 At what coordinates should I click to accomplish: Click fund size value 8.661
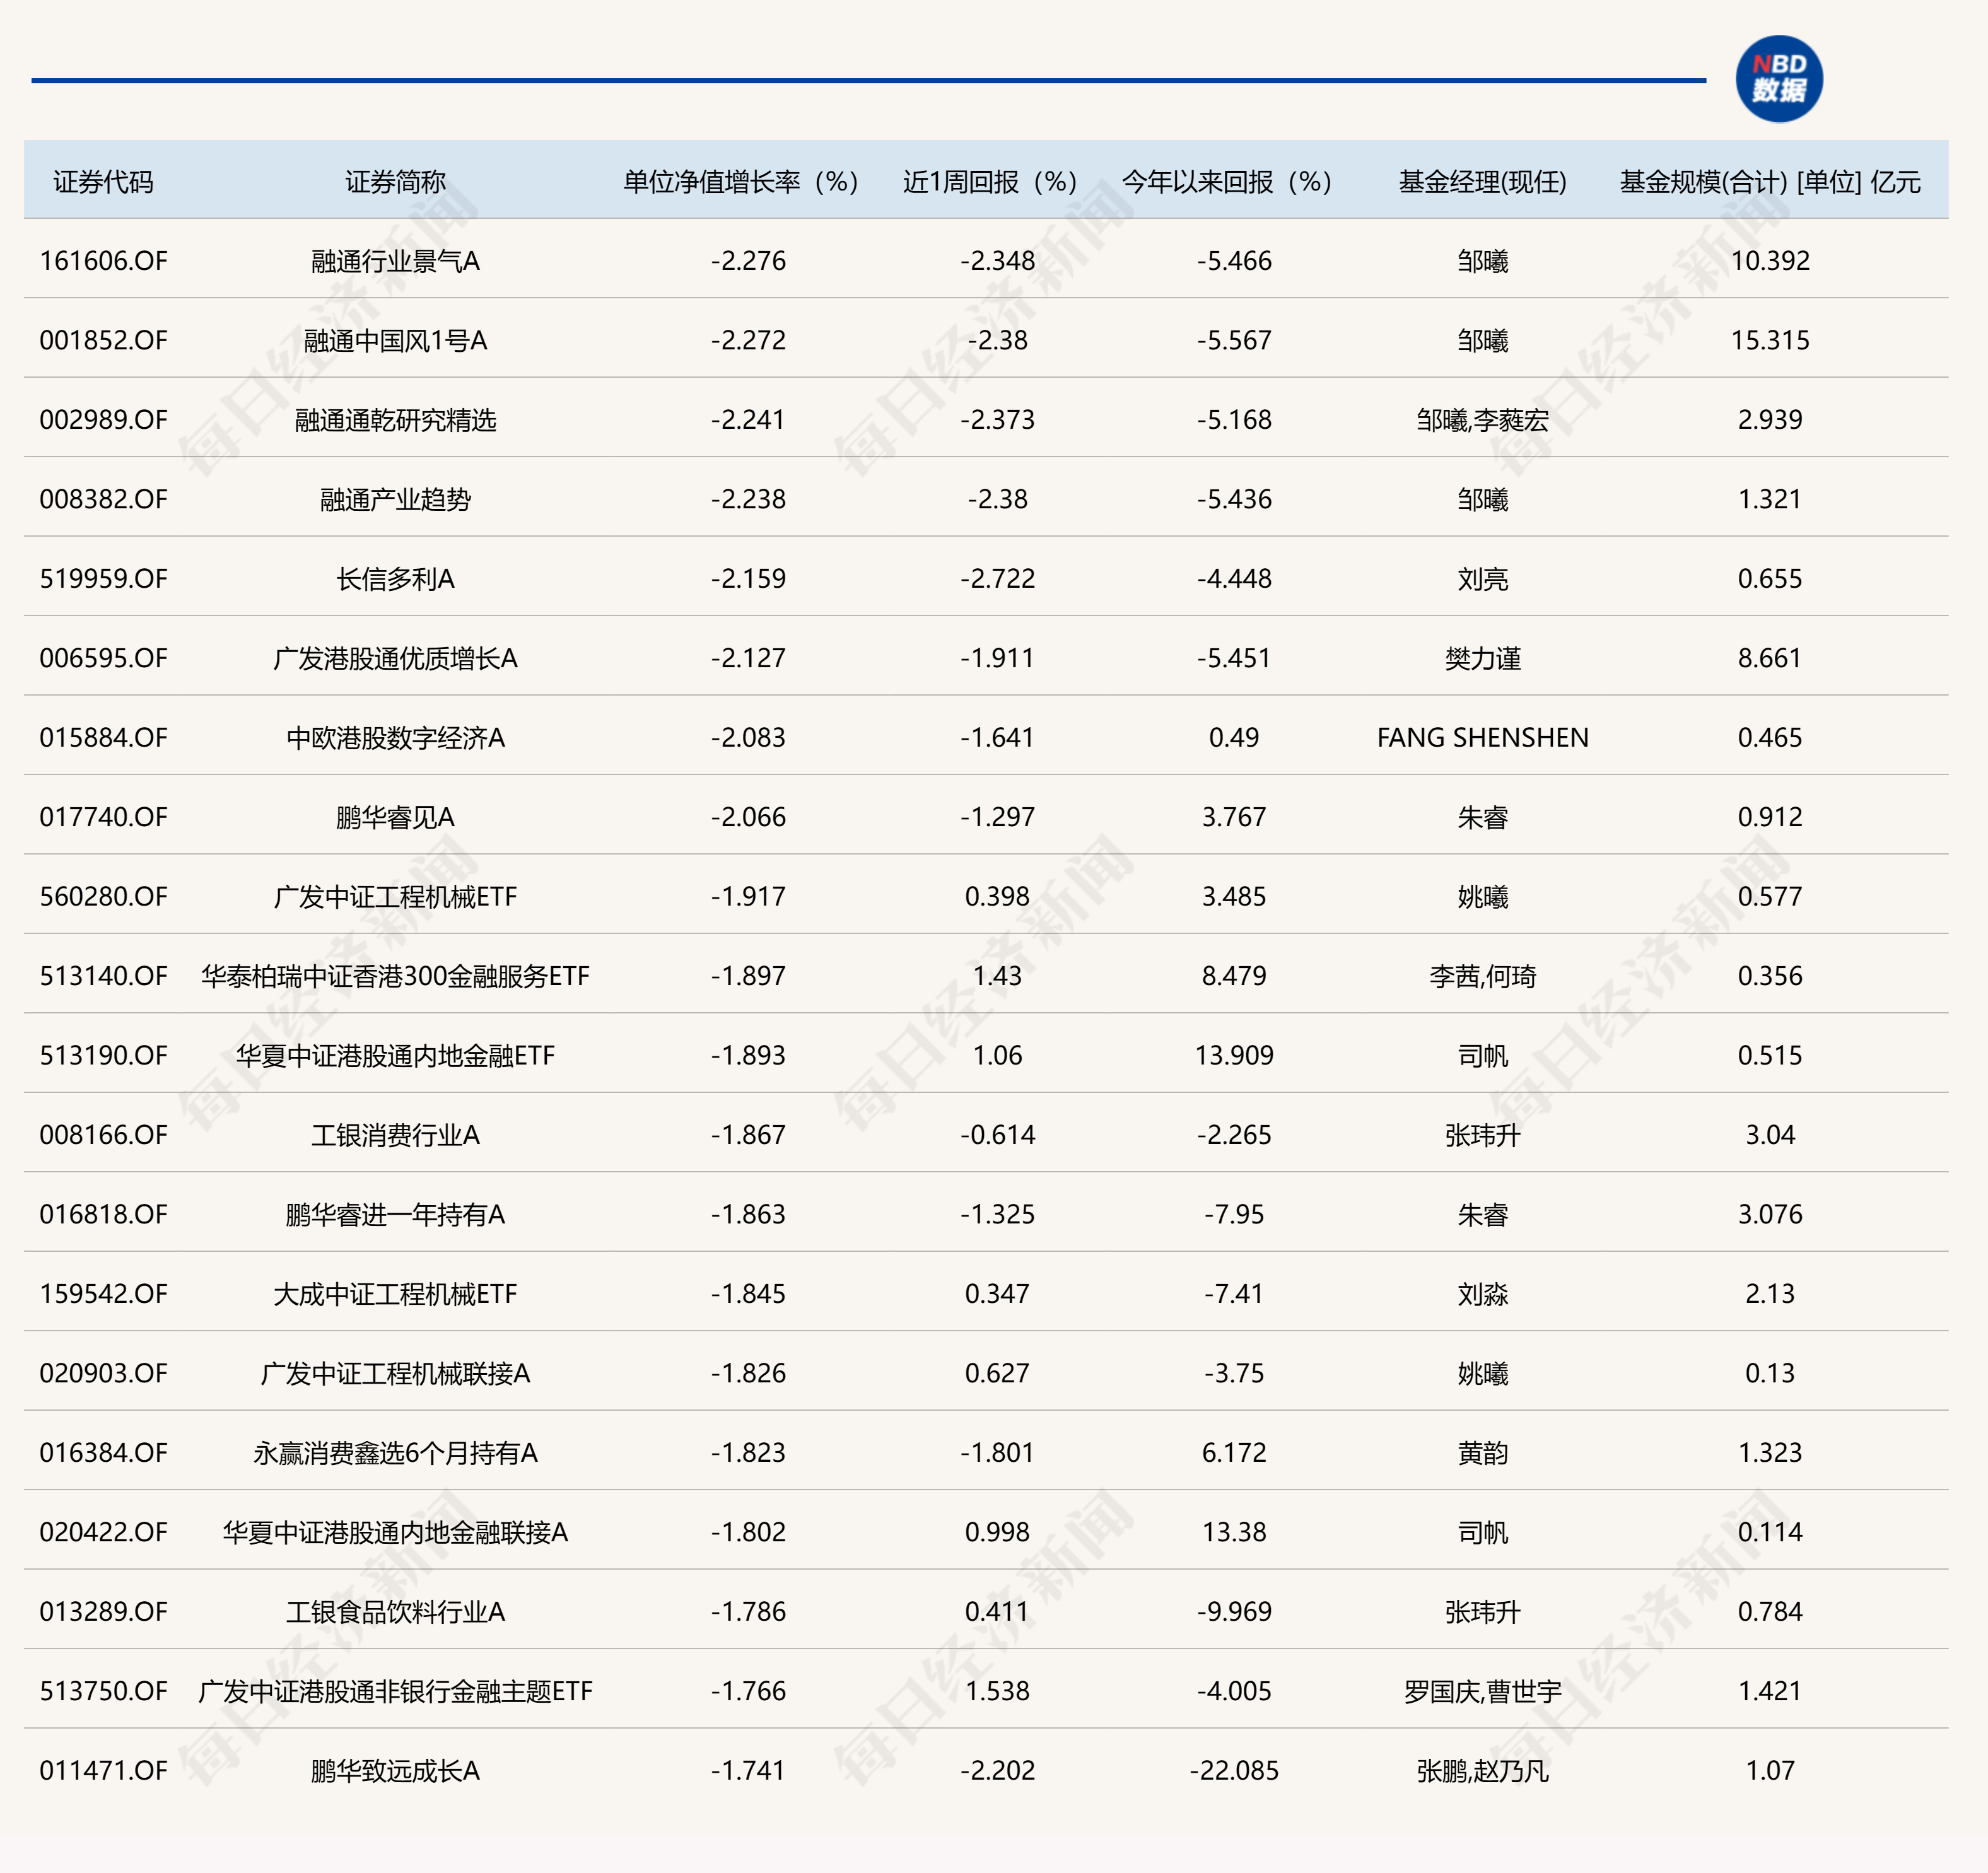pyautogui.click(x=1770, y=658)
